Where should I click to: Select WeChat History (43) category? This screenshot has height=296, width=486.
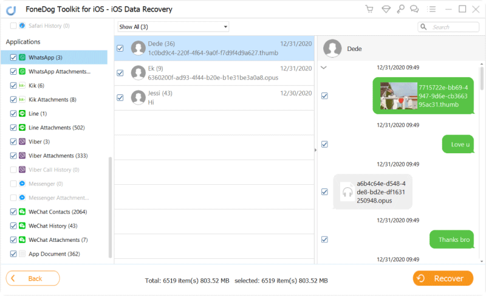[53, 225]
